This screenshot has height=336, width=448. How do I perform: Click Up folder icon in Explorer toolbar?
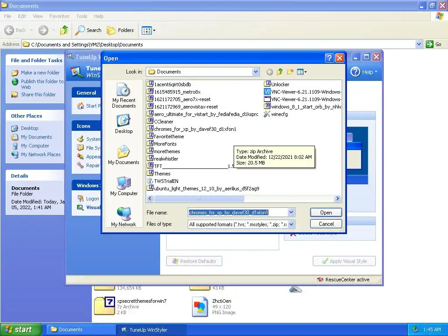(x=64, y=30)
